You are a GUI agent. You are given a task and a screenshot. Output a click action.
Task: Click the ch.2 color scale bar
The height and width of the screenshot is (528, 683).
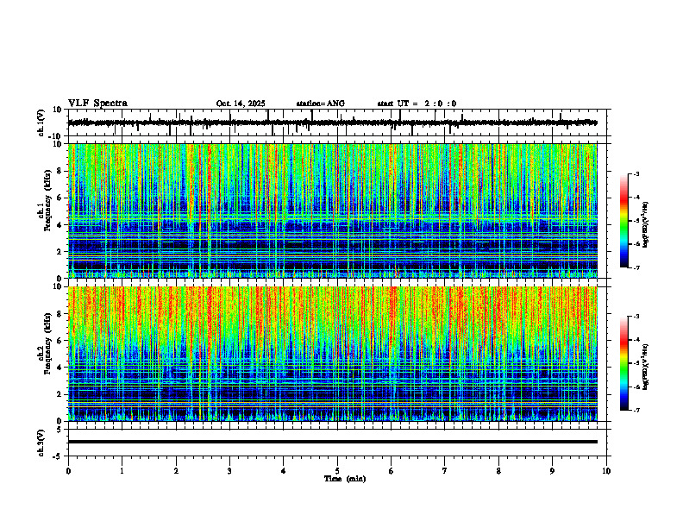pos(624,363)
